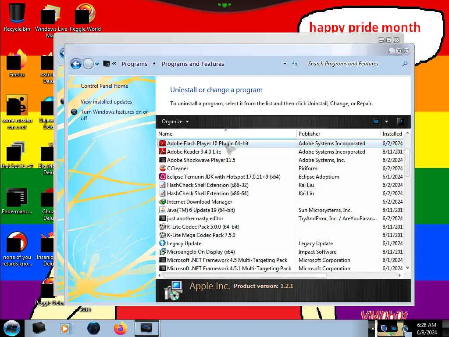
Task: Select Eclipse Temurin JDK icon
Action: point(162,176)
